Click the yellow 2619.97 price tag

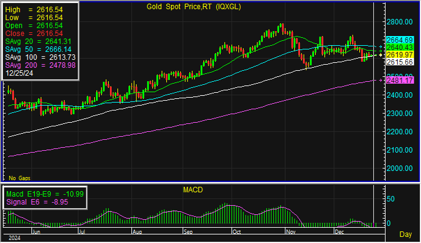[400, 55]
